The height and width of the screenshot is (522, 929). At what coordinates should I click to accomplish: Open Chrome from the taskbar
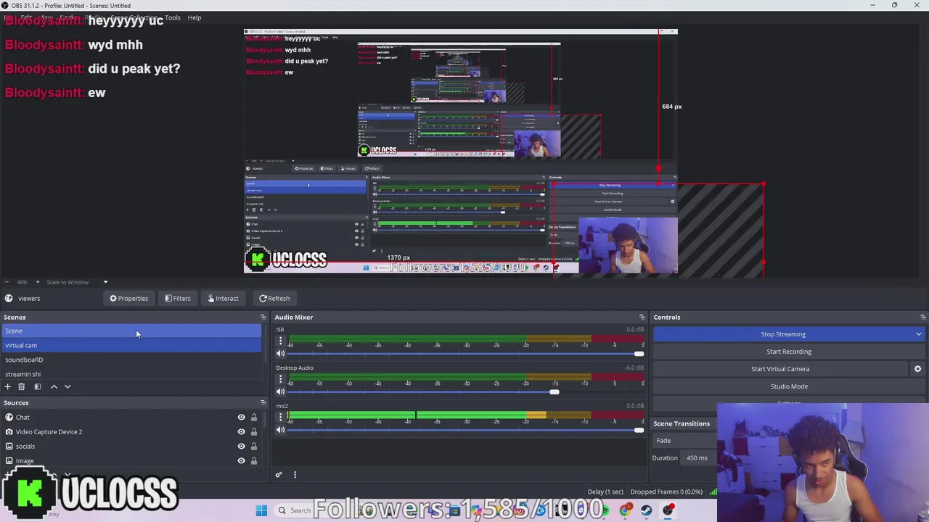pos(625,510)
